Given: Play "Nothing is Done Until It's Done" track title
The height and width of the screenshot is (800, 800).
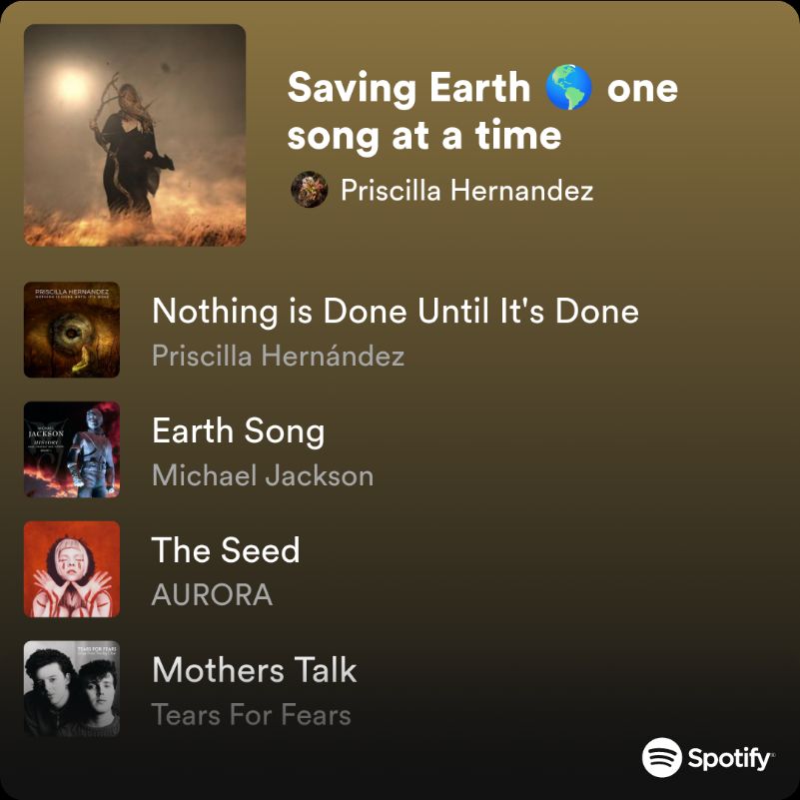Looking at the screenshot, I should point(395,312).
